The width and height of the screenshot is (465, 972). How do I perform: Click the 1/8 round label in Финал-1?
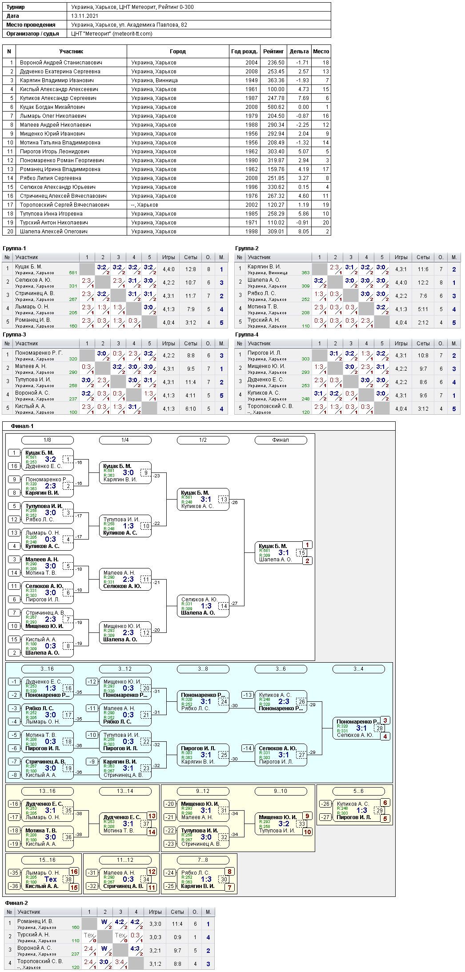[x=48, y=440]
